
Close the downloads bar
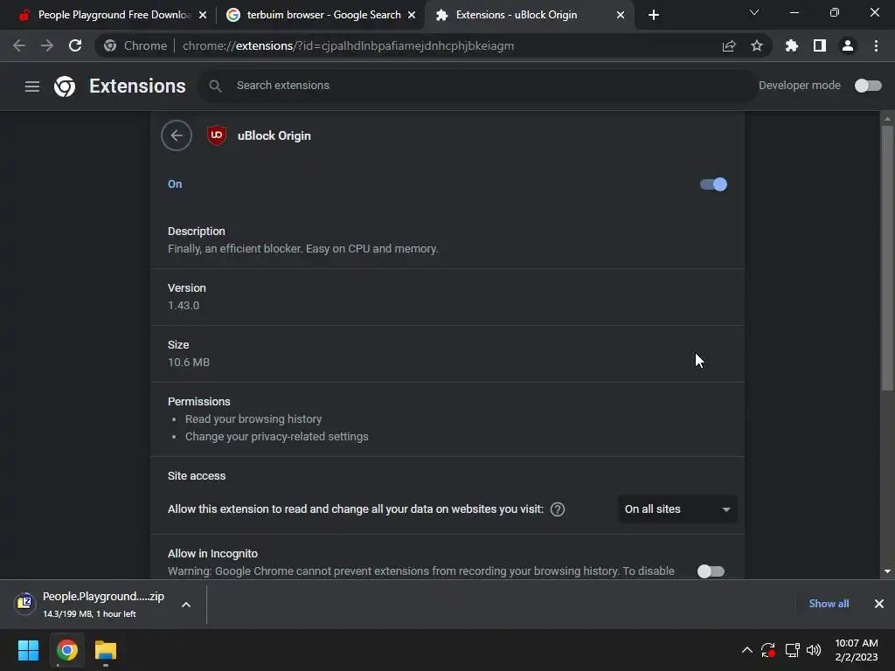coord(879,604)
